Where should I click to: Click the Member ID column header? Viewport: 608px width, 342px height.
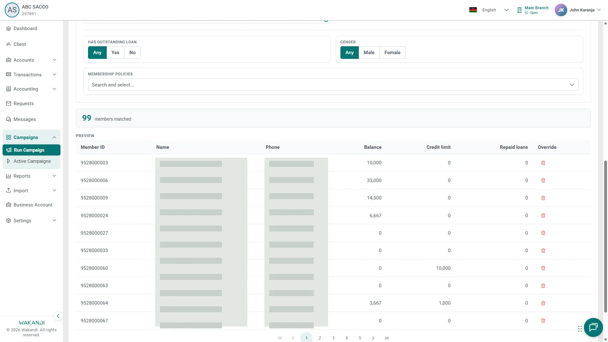coord(92,147)
